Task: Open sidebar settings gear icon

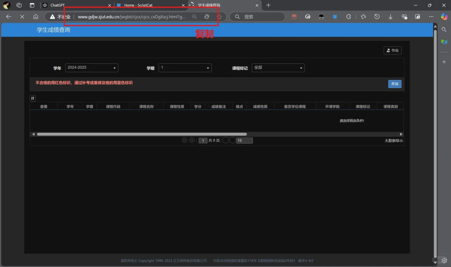Action: tap(444, 261)
